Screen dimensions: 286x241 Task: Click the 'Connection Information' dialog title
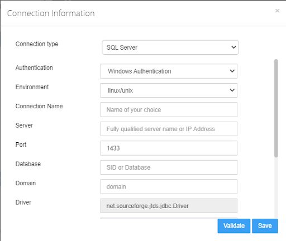point(51,13)
